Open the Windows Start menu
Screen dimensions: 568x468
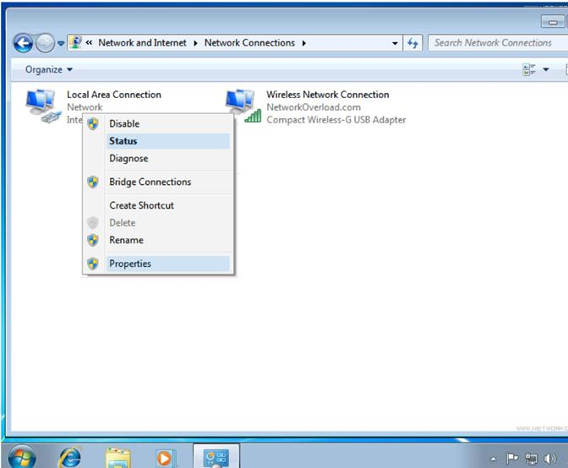(22, 457)
